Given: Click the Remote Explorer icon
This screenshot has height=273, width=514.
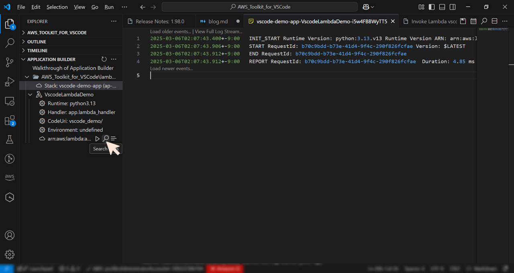Looking at the screenshot, I should [x=10, y=101].
